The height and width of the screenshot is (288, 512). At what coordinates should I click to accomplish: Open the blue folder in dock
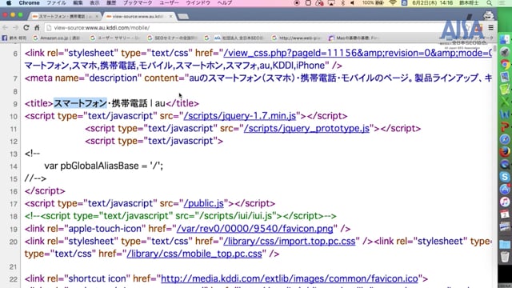(505, 244)
